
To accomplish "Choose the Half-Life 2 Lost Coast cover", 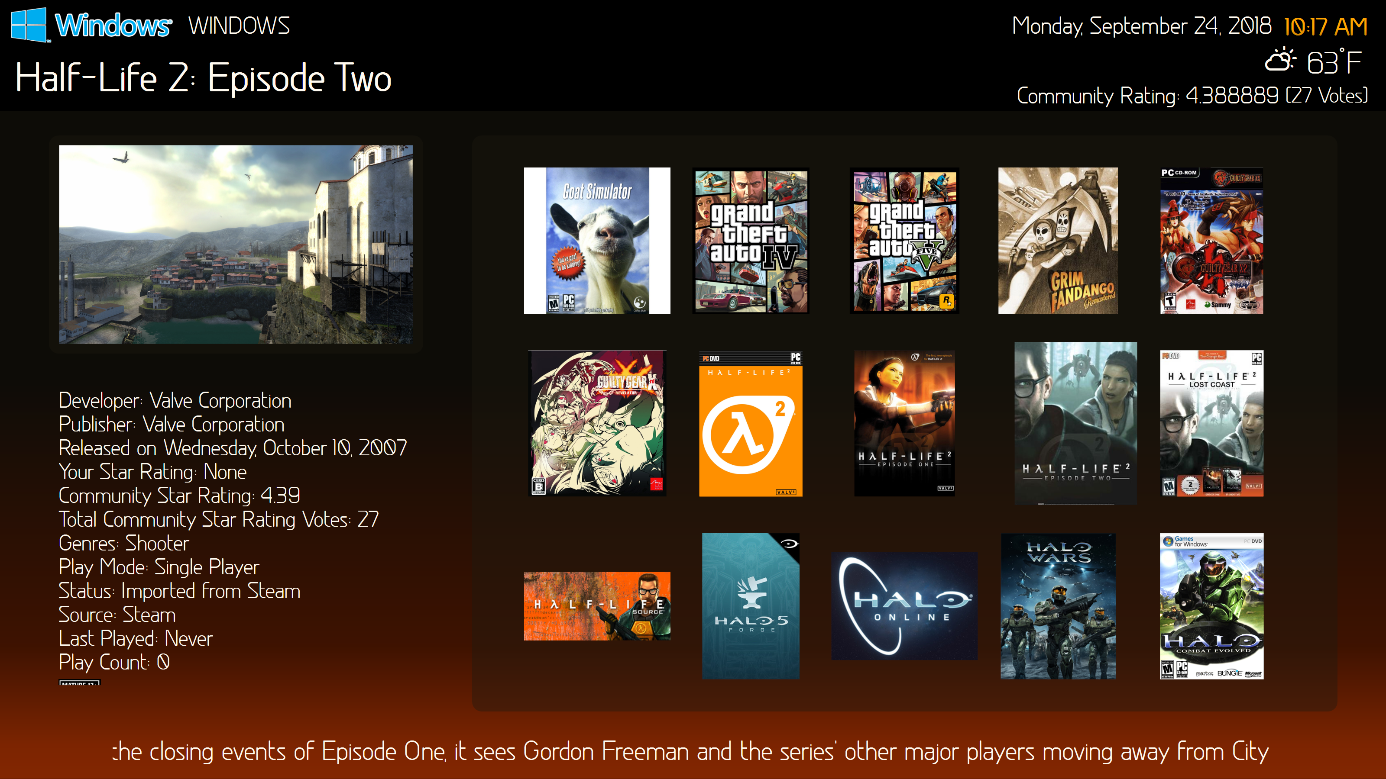I will [x=1212, y=423].
